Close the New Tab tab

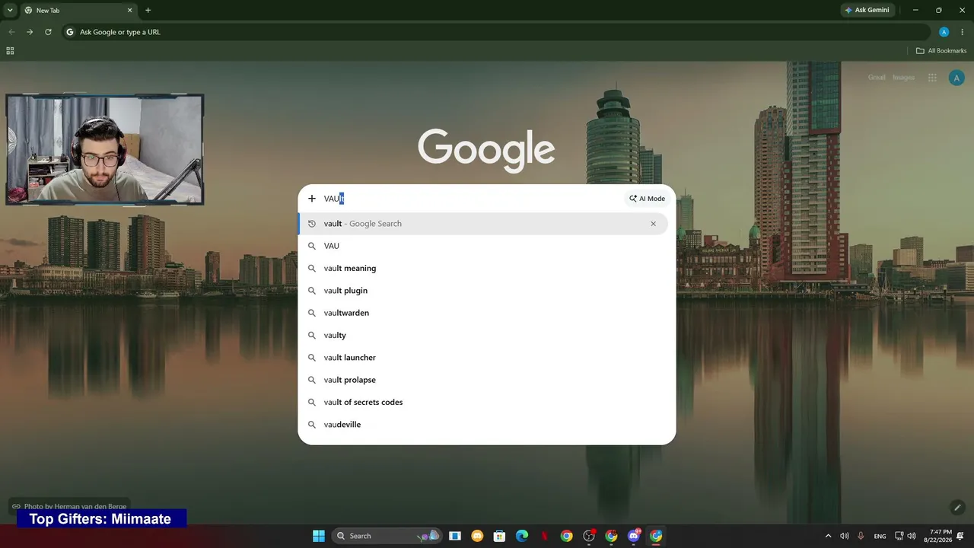click(130, 11)
